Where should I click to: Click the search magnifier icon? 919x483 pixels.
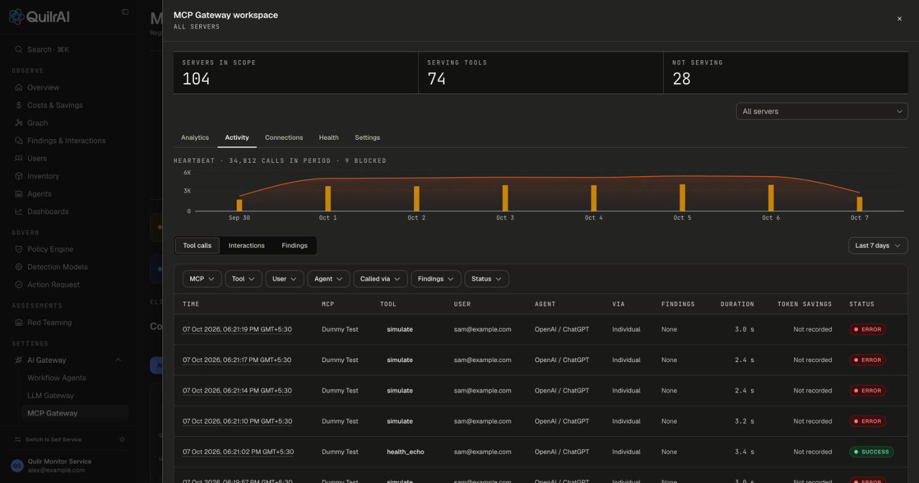tap(19, 50)
